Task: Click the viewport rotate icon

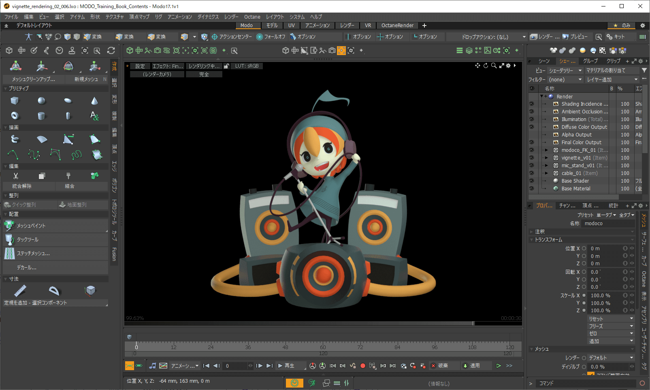Action: tap(486, 66)
